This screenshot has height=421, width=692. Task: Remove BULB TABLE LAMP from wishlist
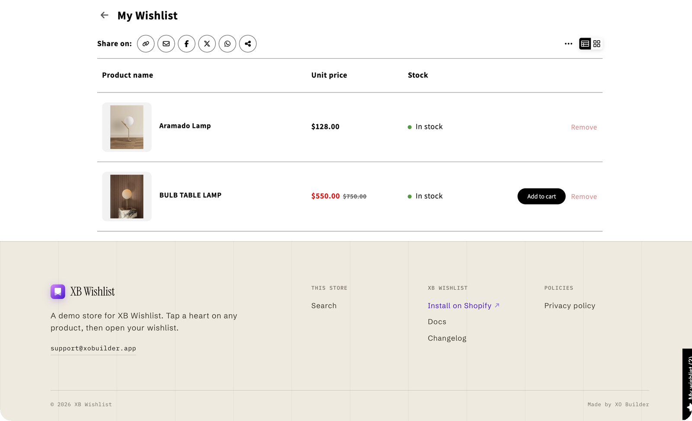click(584, 197)
